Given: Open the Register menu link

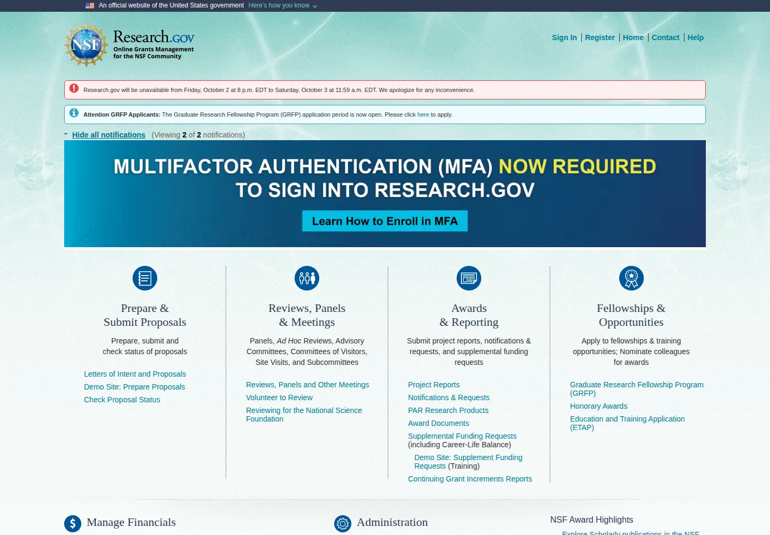Looking at the screenshot, I should [600, 37].
